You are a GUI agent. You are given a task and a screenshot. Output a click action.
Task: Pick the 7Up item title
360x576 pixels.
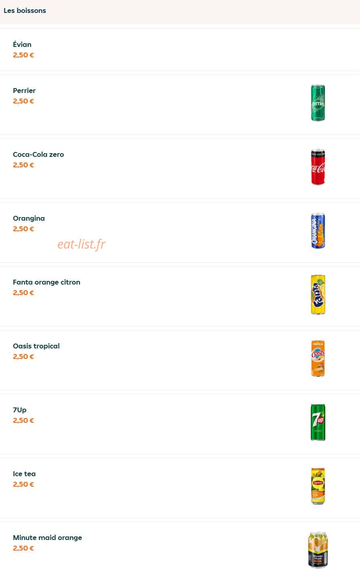(20, 410)
